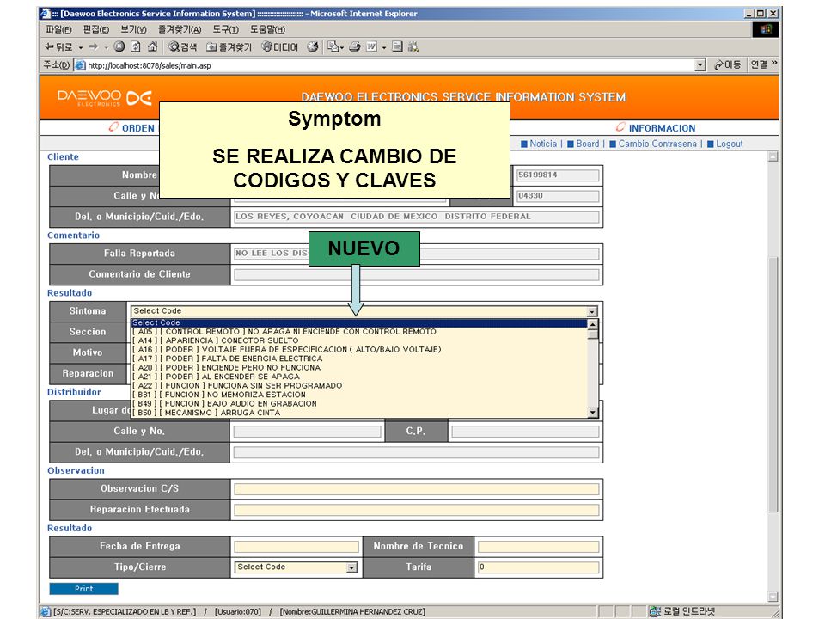Open the Back button history dropdown arrow
Viewport: 825px width, 619px height.
click(x=81, y=47)
